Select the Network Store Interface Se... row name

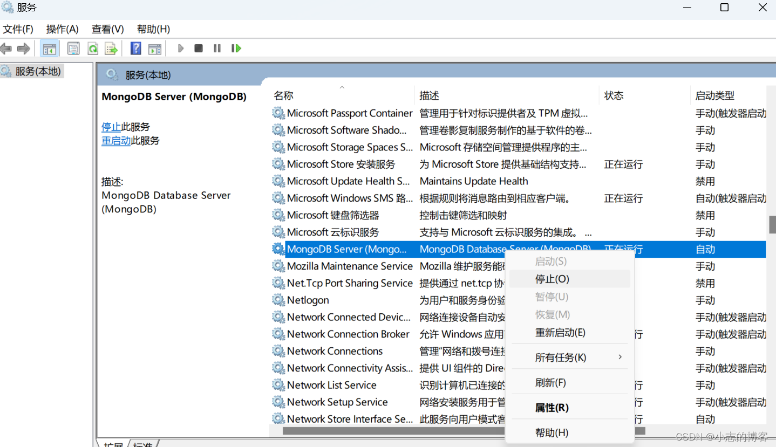[350, 419]
